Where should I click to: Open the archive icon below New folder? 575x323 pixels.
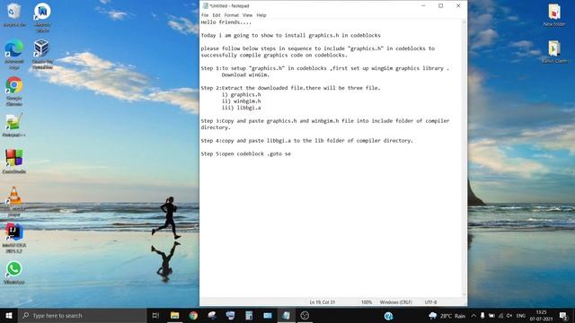554,51
